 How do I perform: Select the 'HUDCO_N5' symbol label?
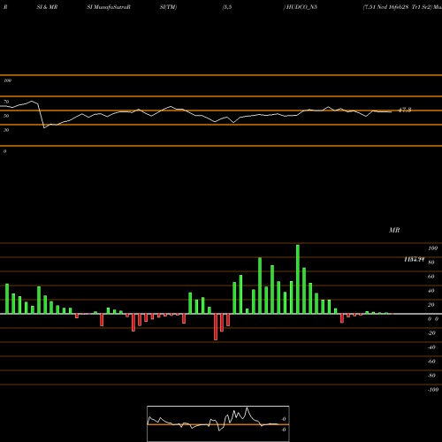point(301,7)
